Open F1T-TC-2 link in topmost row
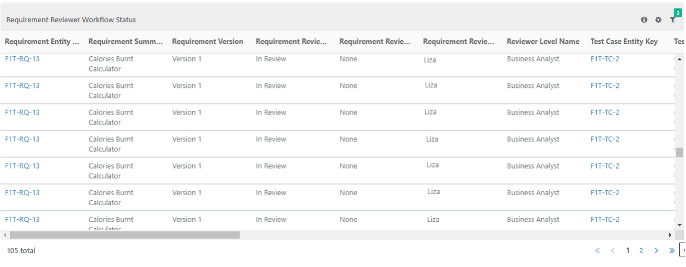This screenshot has height=267, width=686. [605, 59]
